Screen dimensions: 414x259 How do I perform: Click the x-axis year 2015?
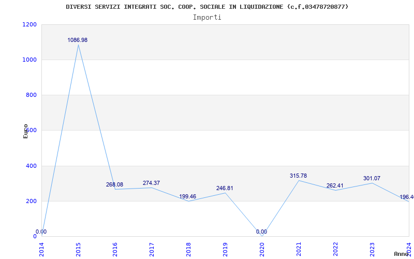tap(79, 250)
